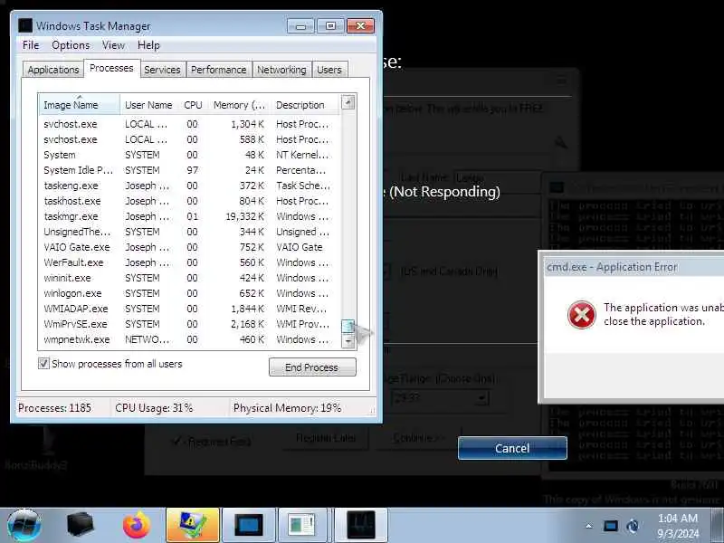Viewport: 724px width, 543px height.
Task: Click the Processes: 1185 status bar entry
Action: pos(54,408)
